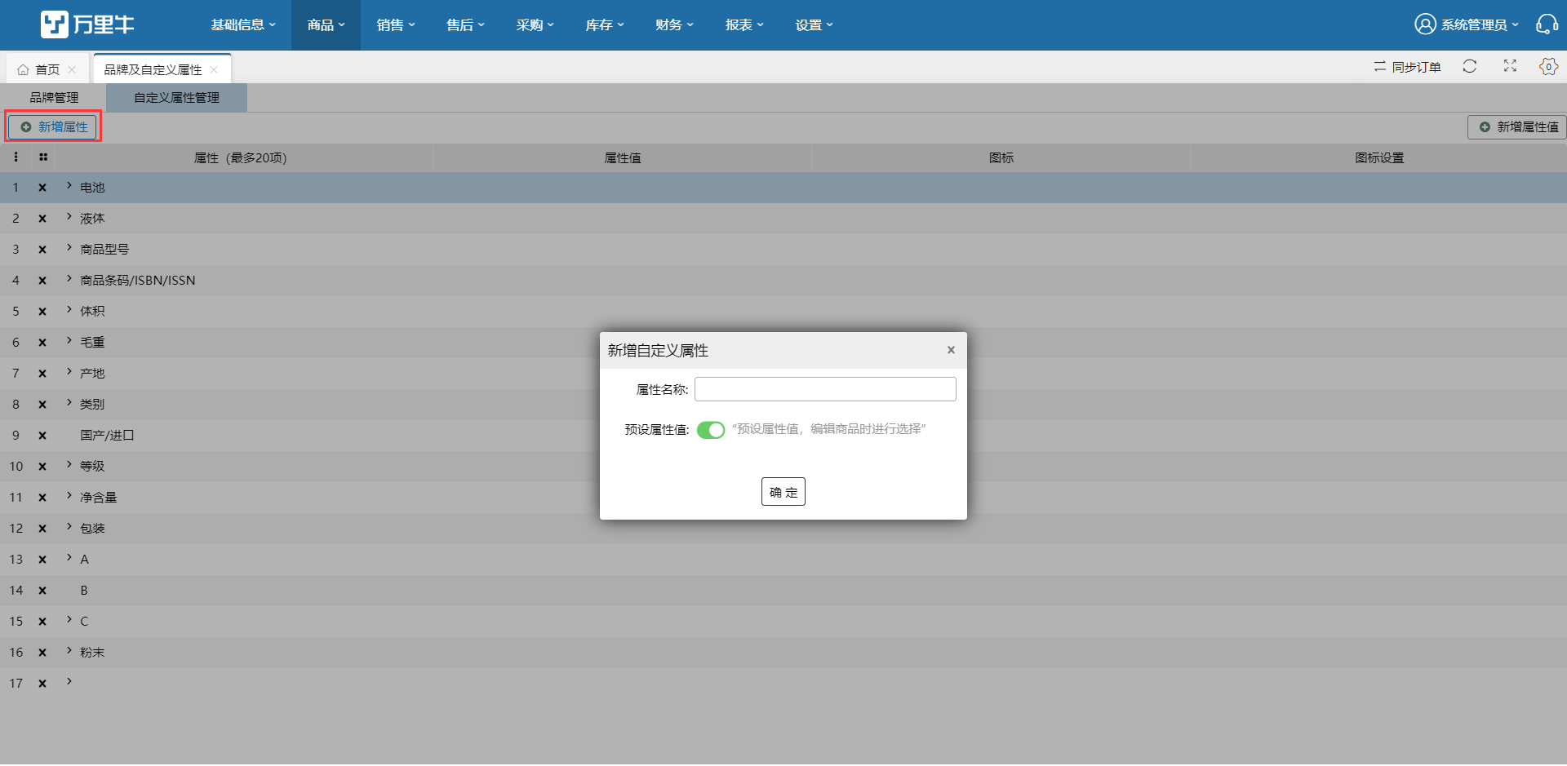Delete the 液体 attribute row

coord(42,219)
